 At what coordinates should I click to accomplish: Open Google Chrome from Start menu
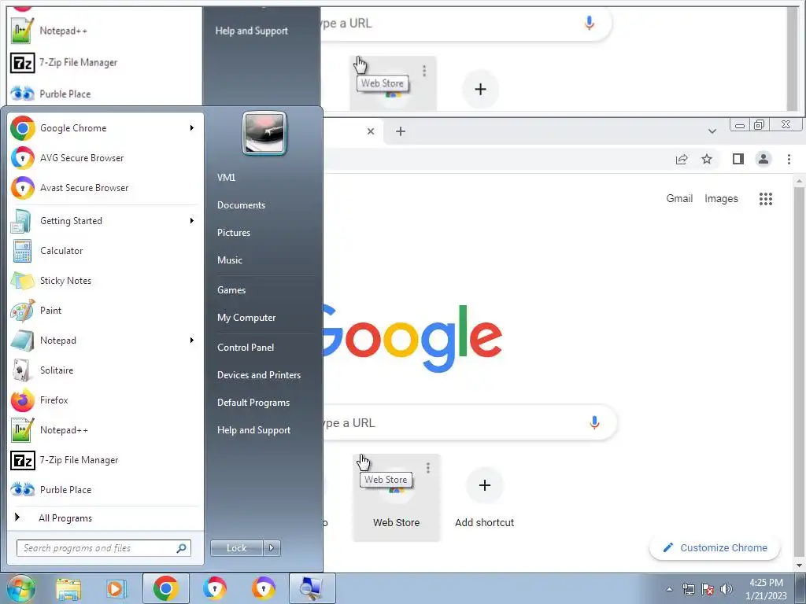105,128
